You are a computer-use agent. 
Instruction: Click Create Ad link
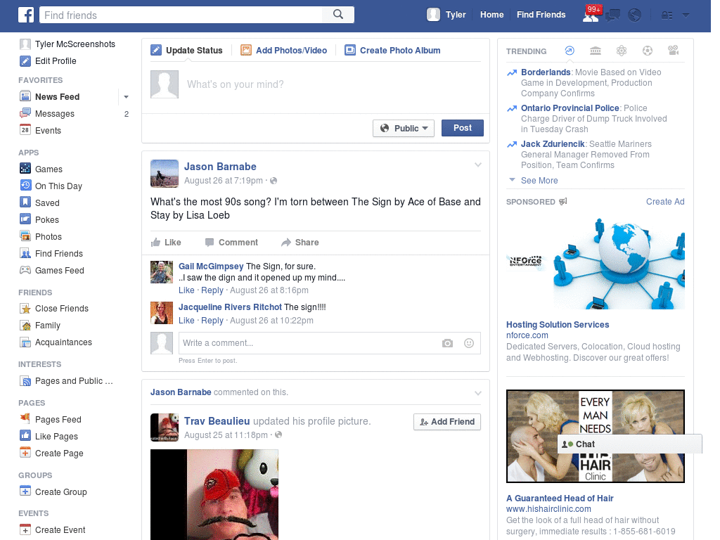pos(665,202)
